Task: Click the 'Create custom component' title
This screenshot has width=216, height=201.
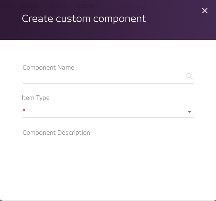Action: [x=84, y=19]
